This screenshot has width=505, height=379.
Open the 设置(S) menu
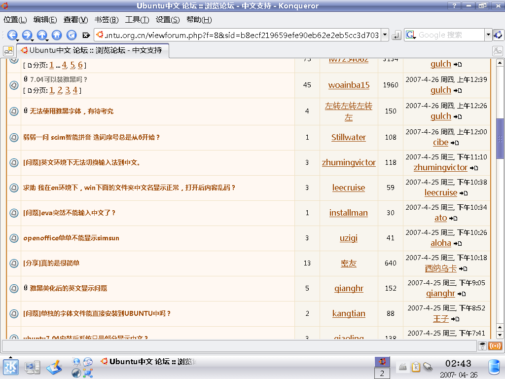168,20
